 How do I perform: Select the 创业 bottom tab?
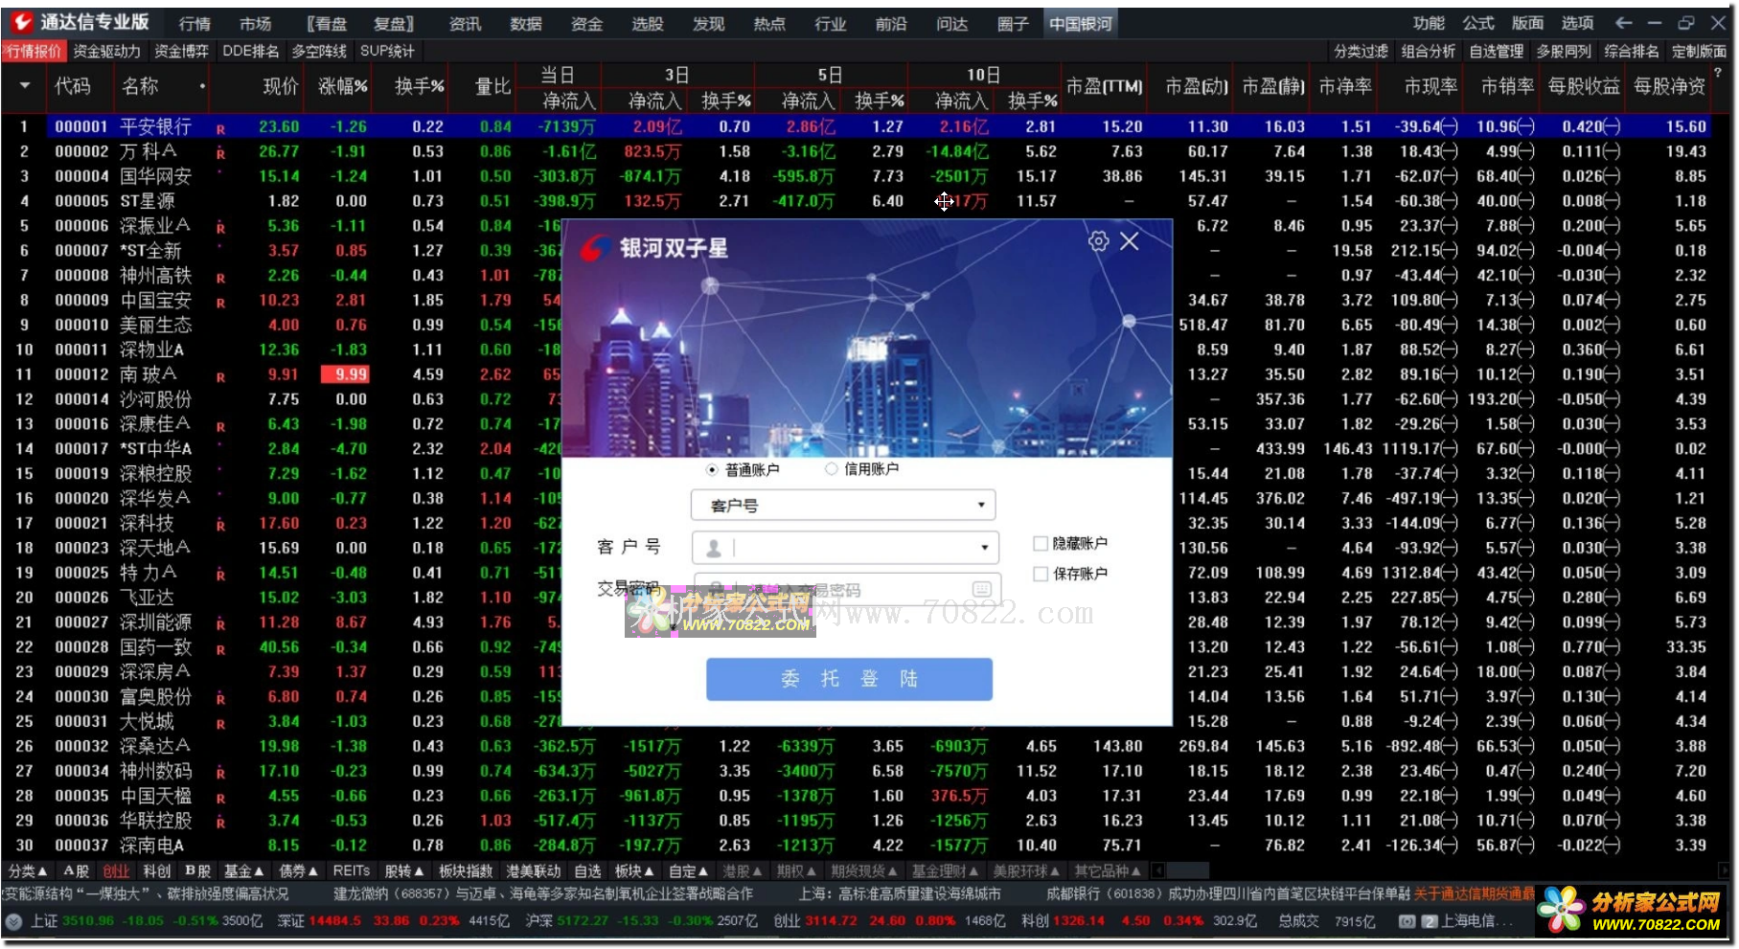coord(116,870)
